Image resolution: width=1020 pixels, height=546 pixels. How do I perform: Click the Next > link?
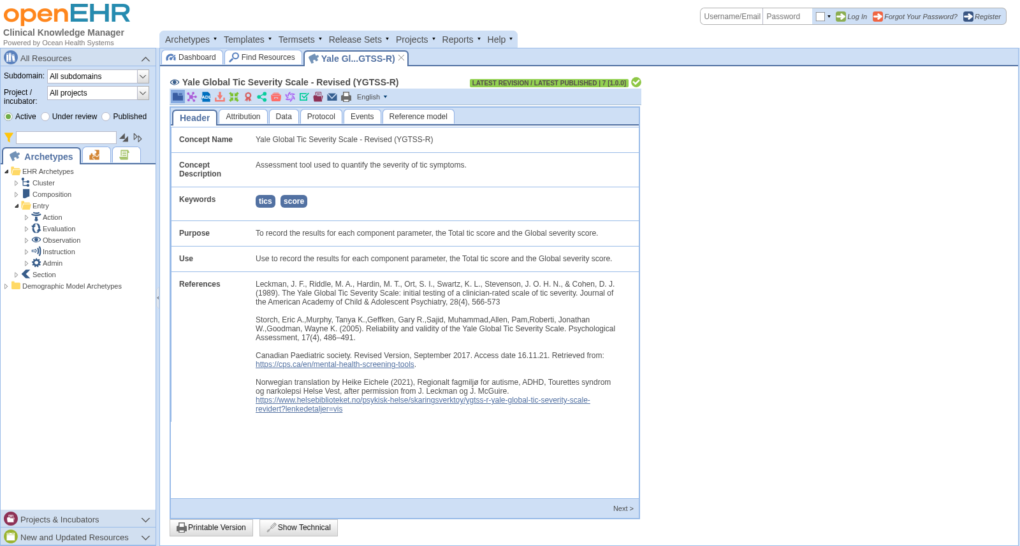[x=623, y=508]
